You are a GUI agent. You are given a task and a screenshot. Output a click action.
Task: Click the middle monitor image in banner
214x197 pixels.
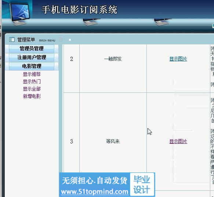(x=91, y=22)
